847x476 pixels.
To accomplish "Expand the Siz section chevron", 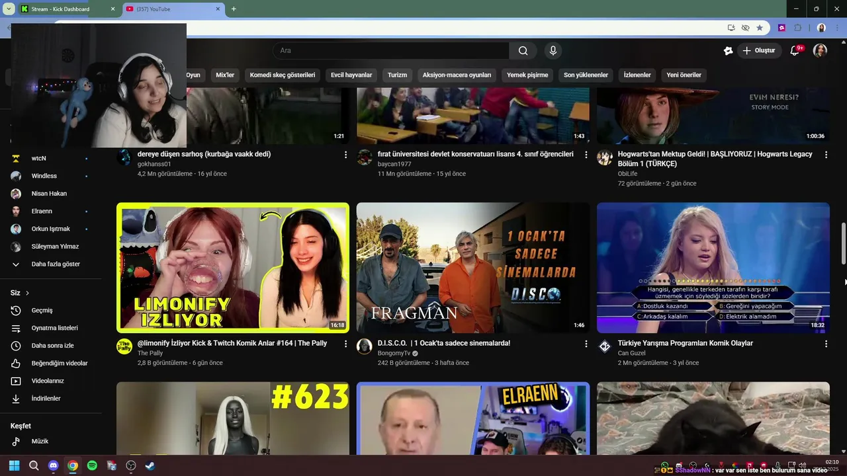I will point(27,293).
